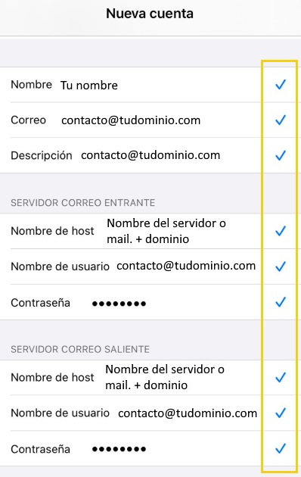Click the Servidor Correo Entrante section header

[x=83, y=203]
